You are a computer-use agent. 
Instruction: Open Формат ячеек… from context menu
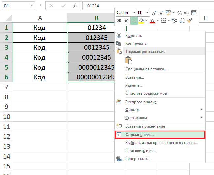[x=160, y=135]
